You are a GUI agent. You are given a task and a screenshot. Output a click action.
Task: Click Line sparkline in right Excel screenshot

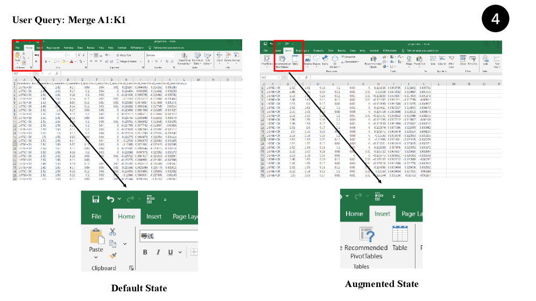click(x=433, y=61)
